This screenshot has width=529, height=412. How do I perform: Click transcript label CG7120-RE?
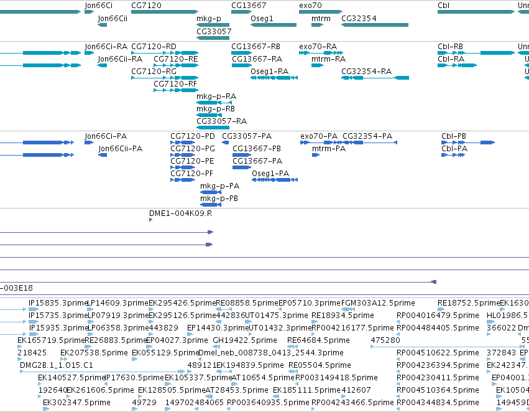[x=176, y=59]
